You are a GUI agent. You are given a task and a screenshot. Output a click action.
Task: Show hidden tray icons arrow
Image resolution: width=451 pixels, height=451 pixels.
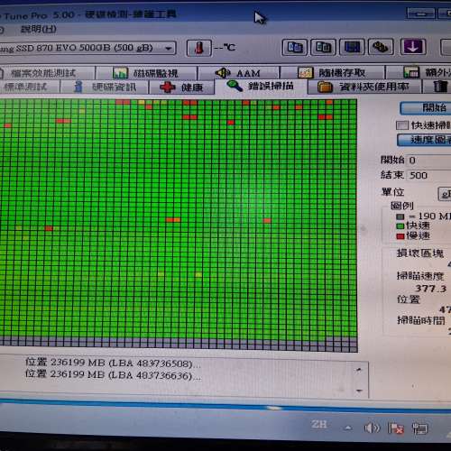tap(348, 428)
